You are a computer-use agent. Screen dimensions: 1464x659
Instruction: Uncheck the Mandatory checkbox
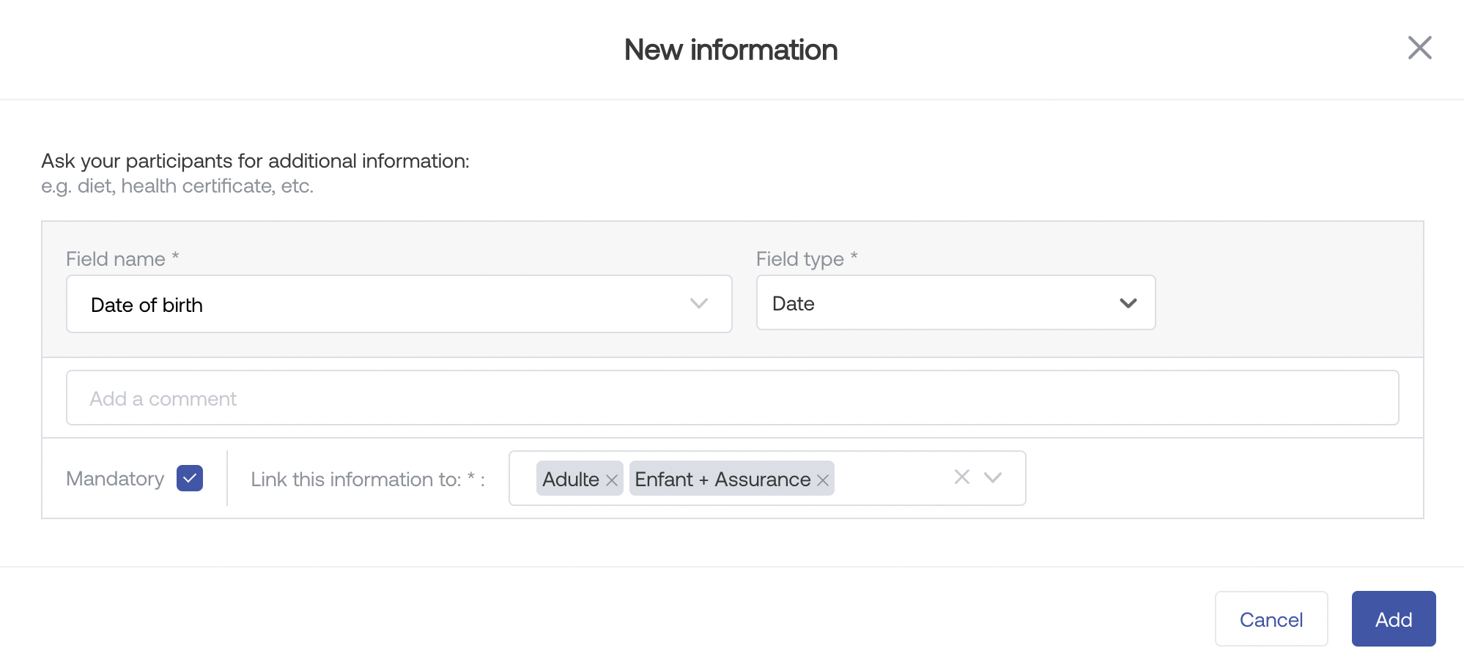pos(190,478)
